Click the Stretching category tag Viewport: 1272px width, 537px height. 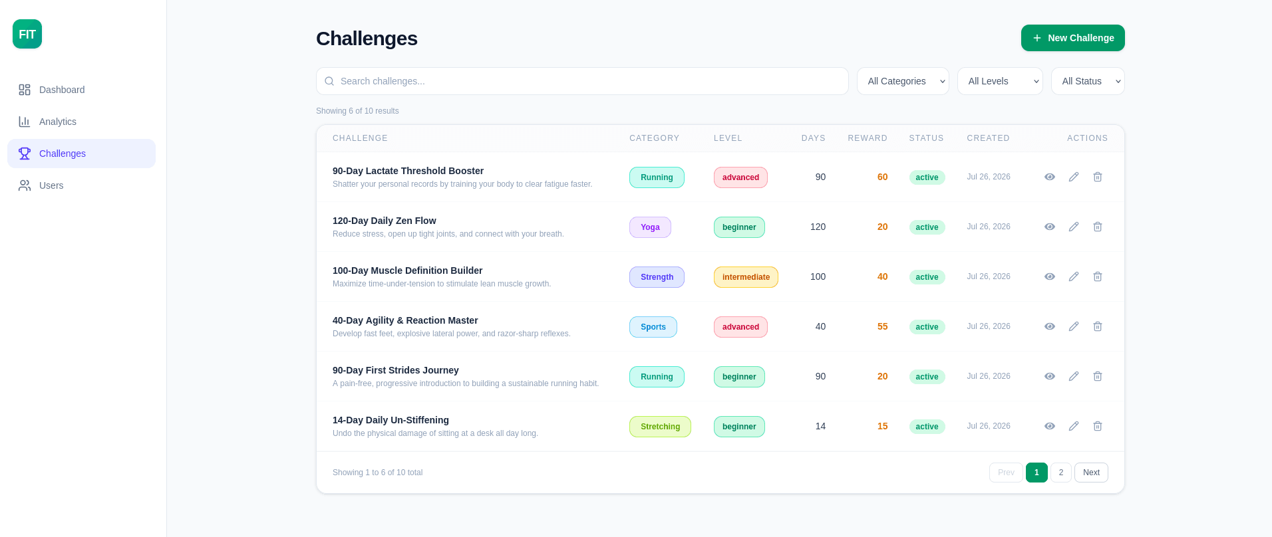coord(660,427)
